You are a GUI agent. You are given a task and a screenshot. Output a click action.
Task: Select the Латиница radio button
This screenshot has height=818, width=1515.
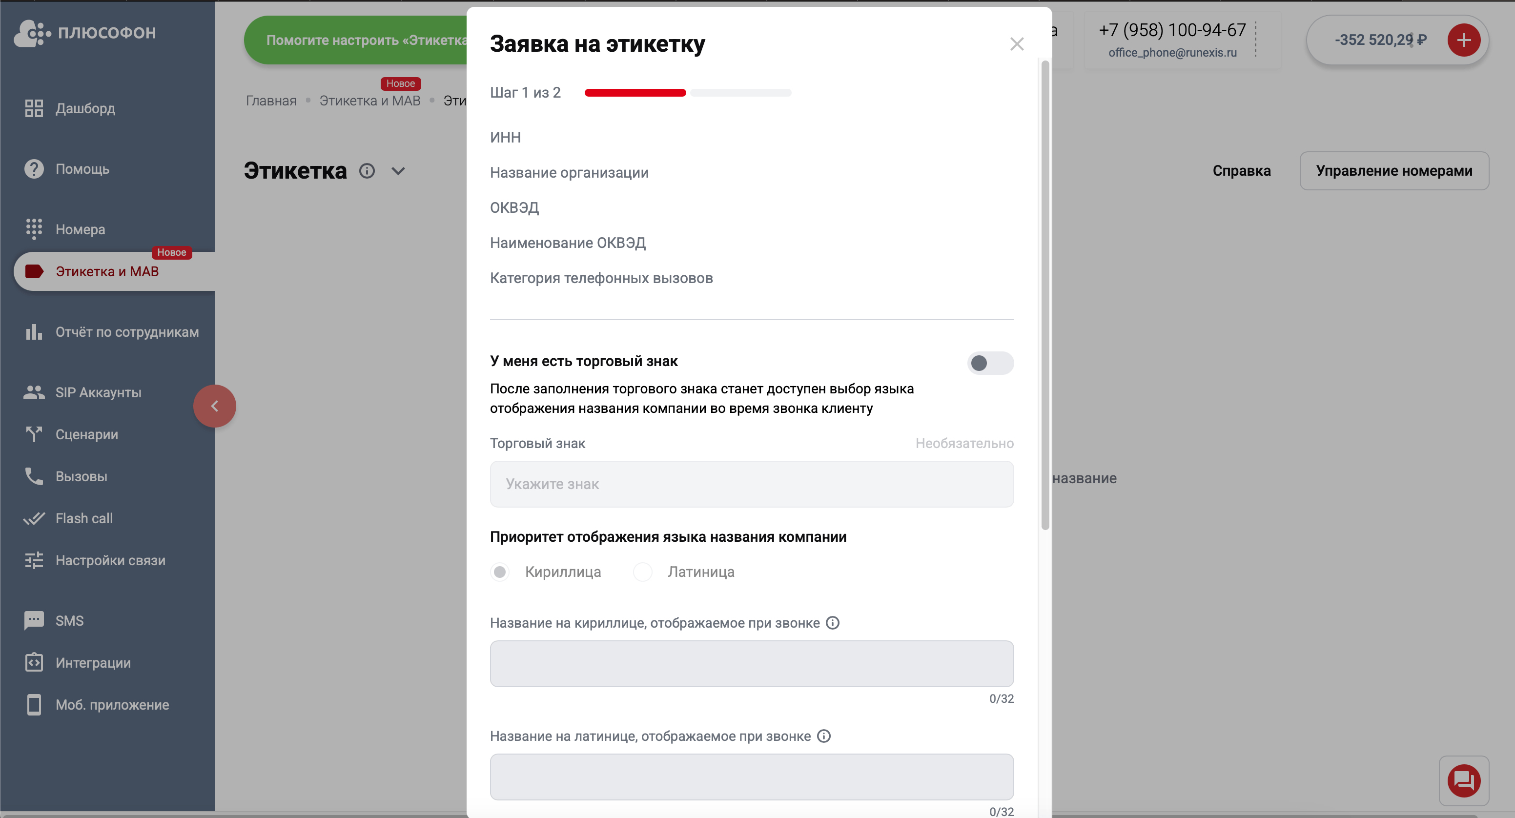click(642, 572)
